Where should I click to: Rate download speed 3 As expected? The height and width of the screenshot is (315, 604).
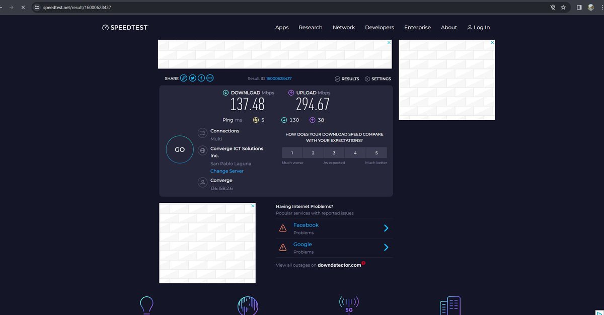coord(334,153)
